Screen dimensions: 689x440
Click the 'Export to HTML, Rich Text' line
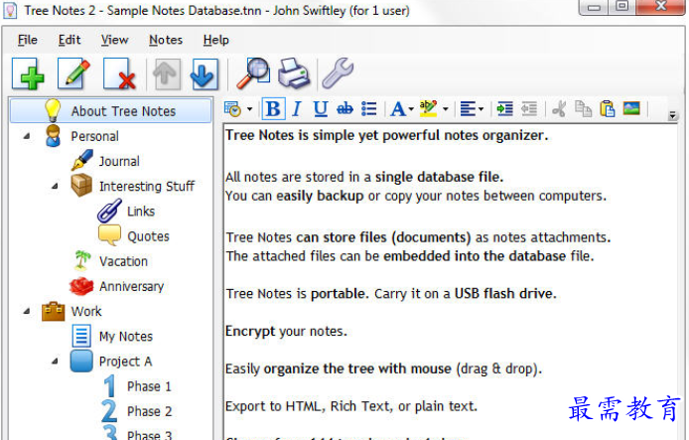click(x=351, y=406)
